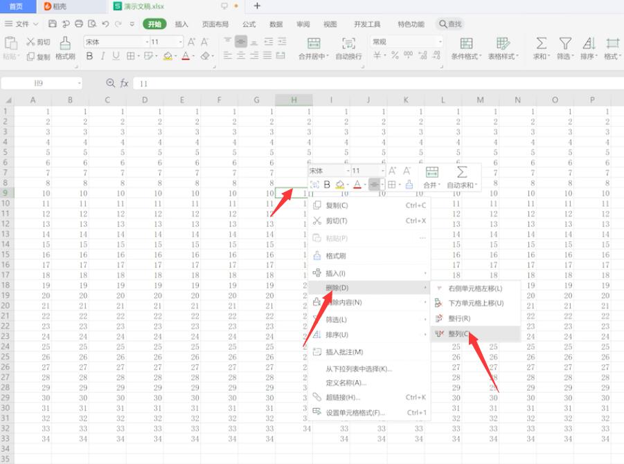Expand the font color dropdown arrow in ribbon
The height and width of the screenshot is (464, 624).
[193, 57]
